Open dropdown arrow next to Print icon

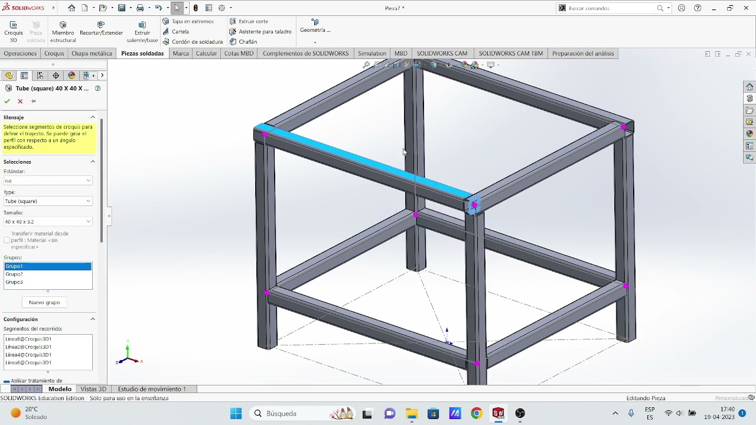click(148, 8)
